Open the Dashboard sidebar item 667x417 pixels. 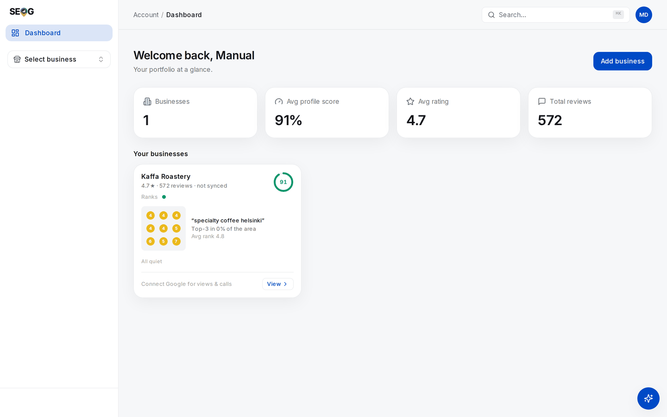click(x=59, y=33)
